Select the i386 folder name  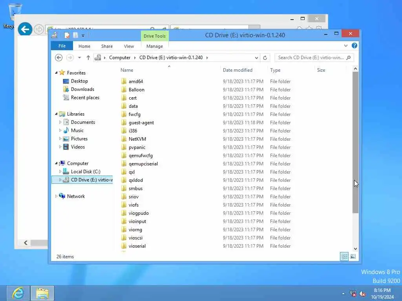pyautogui.click(x=133, y=131)
